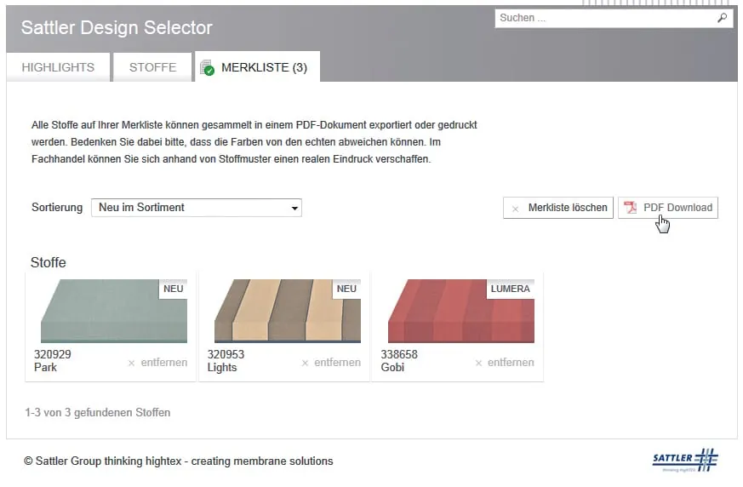Remove Gobi fabric via entfernen link
The image size is (743, 487).
(x=511, y=362)
